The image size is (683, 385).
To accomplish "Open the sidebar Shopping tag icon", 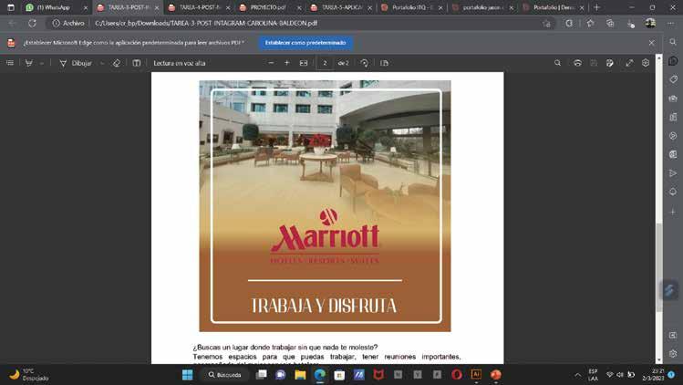I will 673,79.
